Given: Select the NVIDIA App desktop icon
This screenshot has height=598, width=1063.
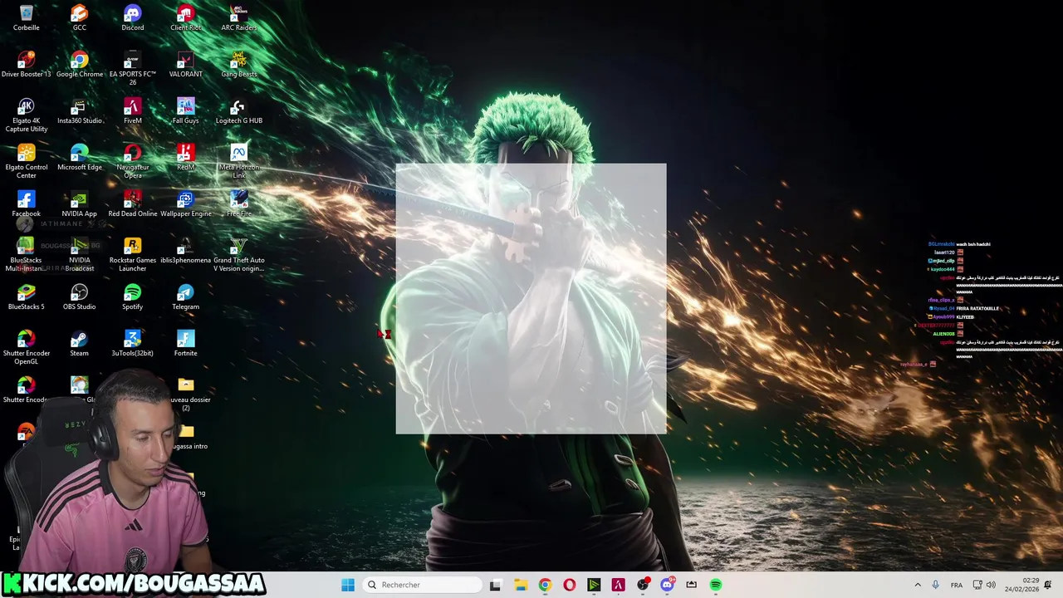Looking at the screenshot, I should (80, 204).
